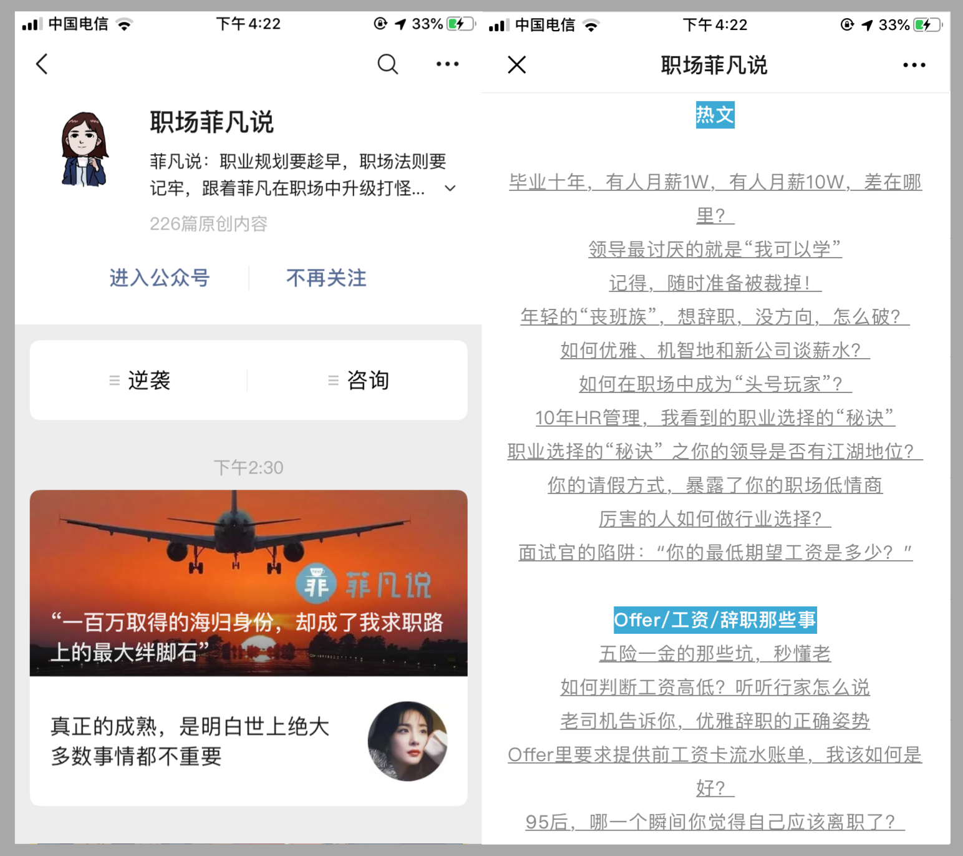963x856 pixels.
Task: Expand the account description text
Action: 450,188
